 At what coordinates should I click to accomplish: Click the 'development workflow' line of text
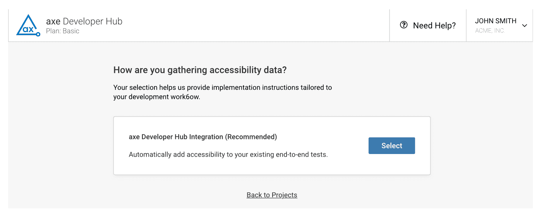pyautogui.click(x=156, y=97)
